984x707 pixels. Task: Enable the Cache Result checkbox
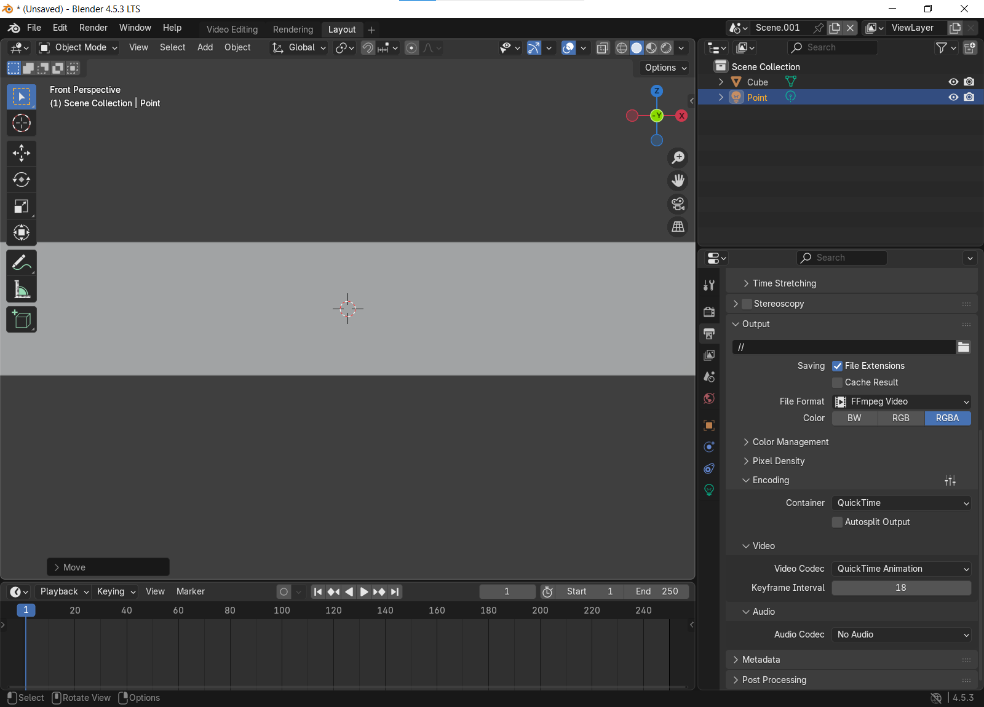(837, 382)
